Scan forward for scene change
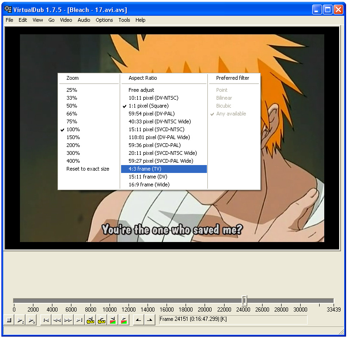 coord(124,320)
